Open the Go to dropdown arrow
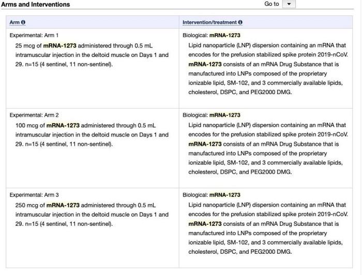The height and width of the screenshot is (275, 362). pos(289,4)
